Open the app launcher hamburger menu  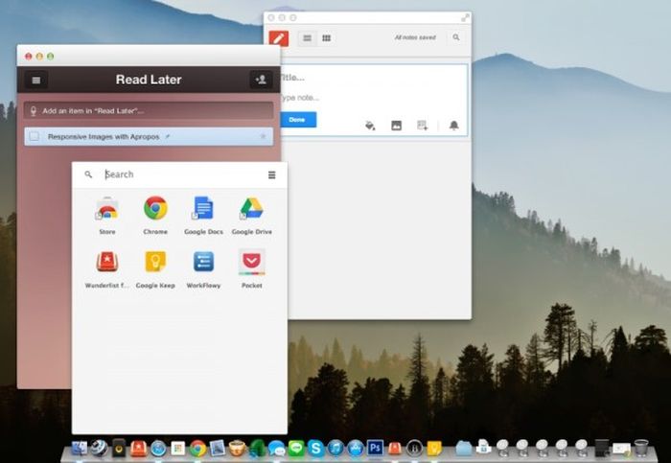click(x=271, y=175)
